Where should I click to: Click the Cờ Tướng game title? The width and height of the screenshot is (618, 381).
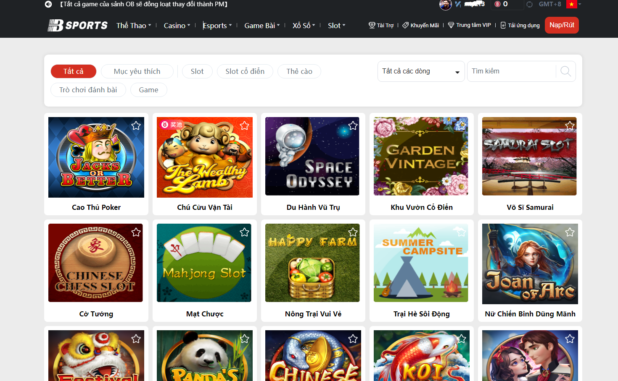(96, 314)
